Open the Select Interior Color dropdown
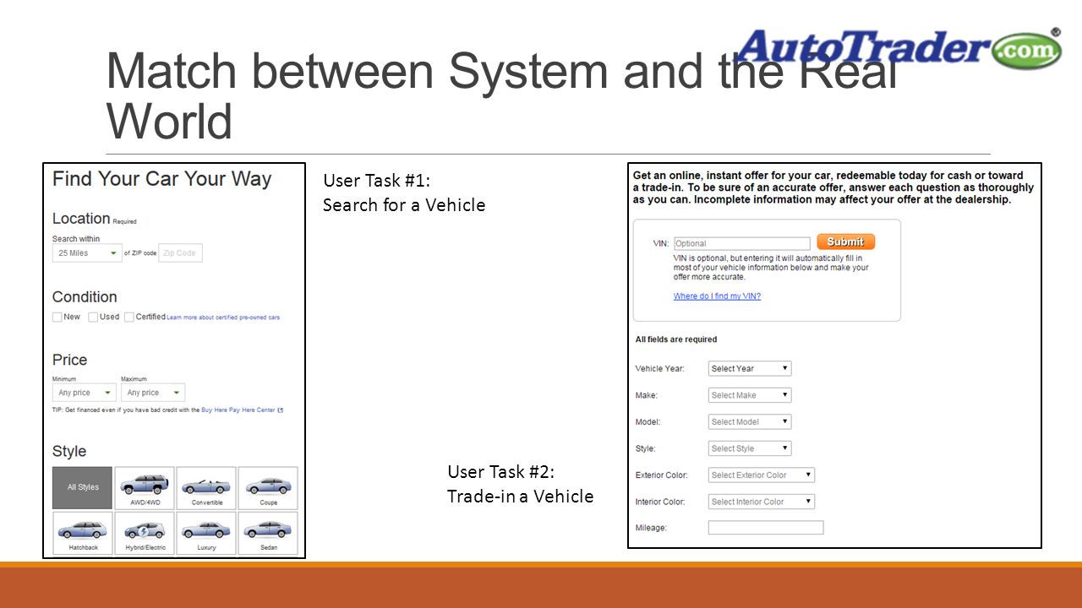This screenshot has width=1082, height=608. coord(762,502)
